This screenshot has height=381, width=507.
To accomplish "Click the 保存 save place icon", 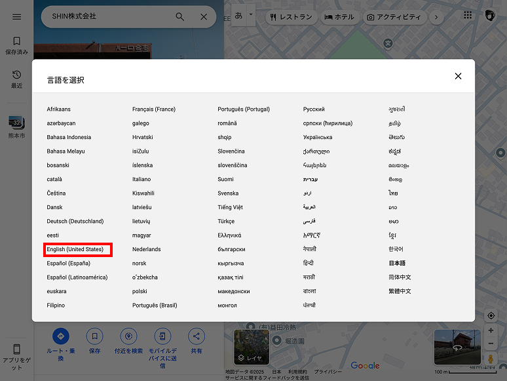I will click(x=95, y=336).
